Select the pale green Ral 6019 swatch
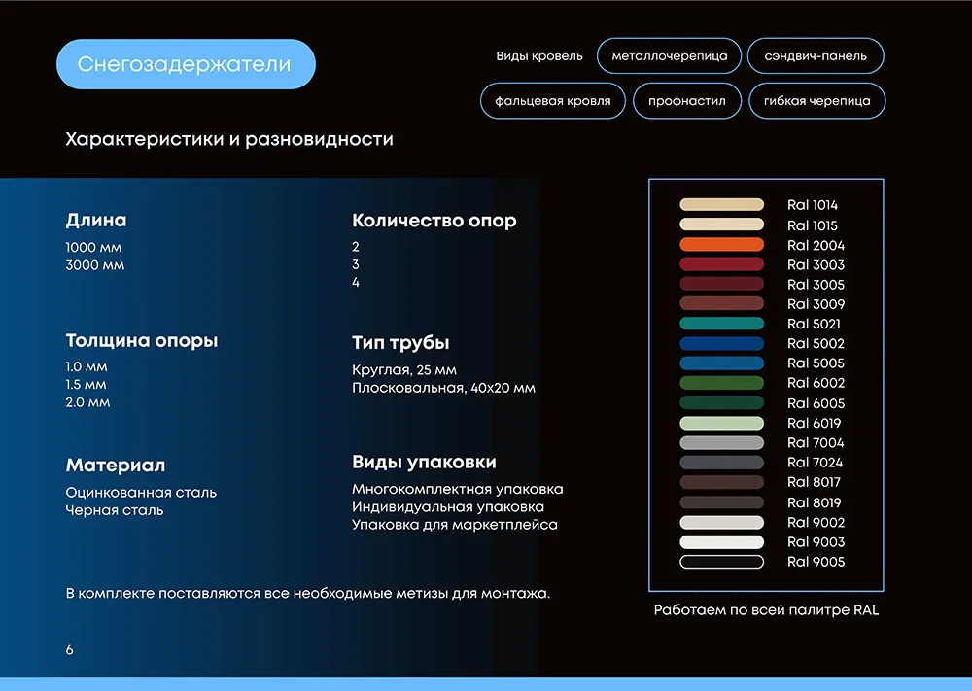Screen dimensions: 972x691 pyautogui.click(x=721, y=423)
